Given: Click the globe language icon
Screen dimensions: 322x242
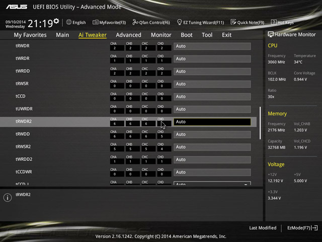Looking at the screenshot, I should click(69, 22).
